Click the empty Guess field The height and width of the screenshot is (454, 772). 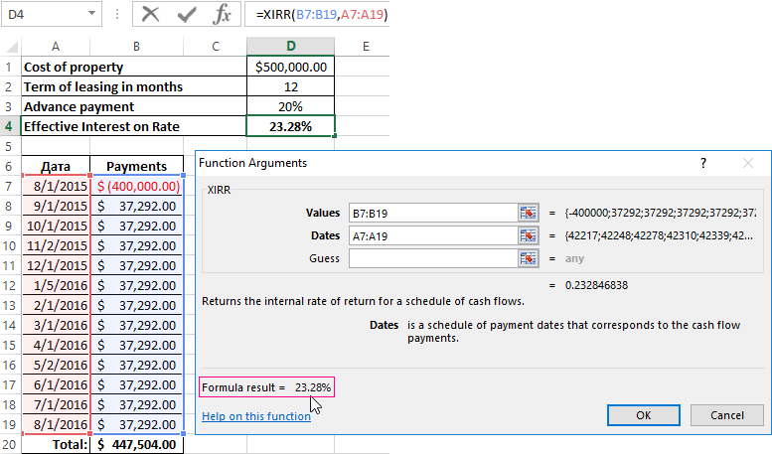(x=433, y=258)
